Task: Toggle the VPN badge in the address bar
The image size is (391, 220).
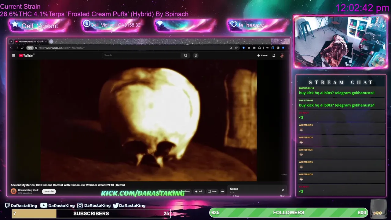Action: 30,48
